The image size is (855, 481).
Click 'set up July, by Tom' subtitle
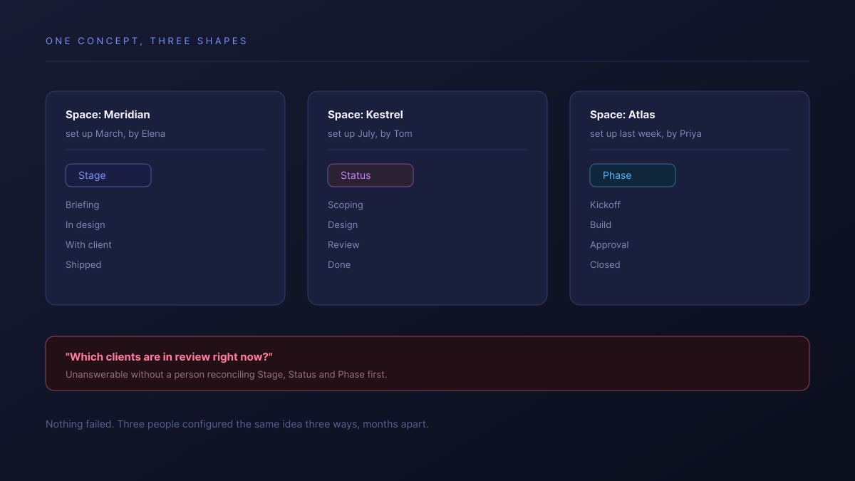370,134
